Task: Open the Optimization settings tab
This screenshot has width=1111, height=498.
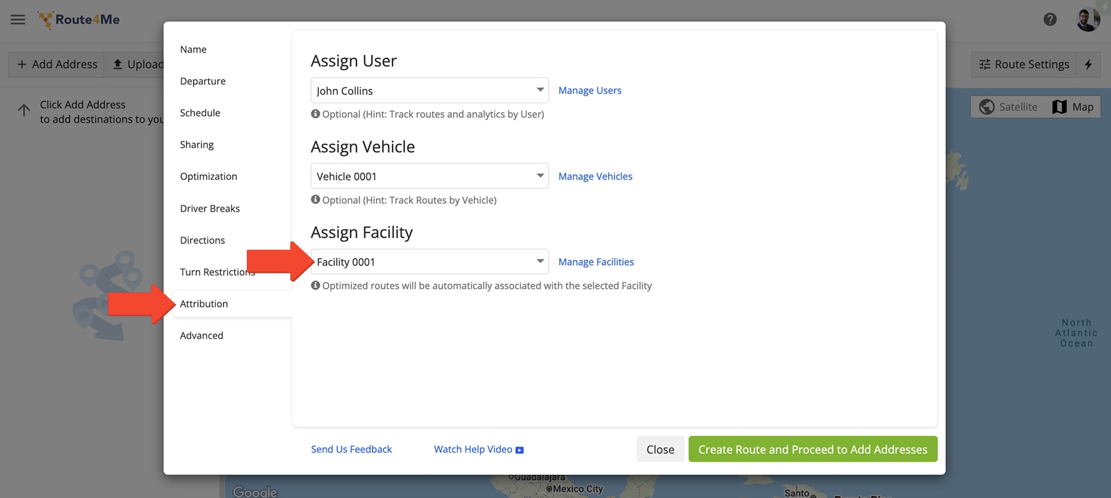Action: 209,176
